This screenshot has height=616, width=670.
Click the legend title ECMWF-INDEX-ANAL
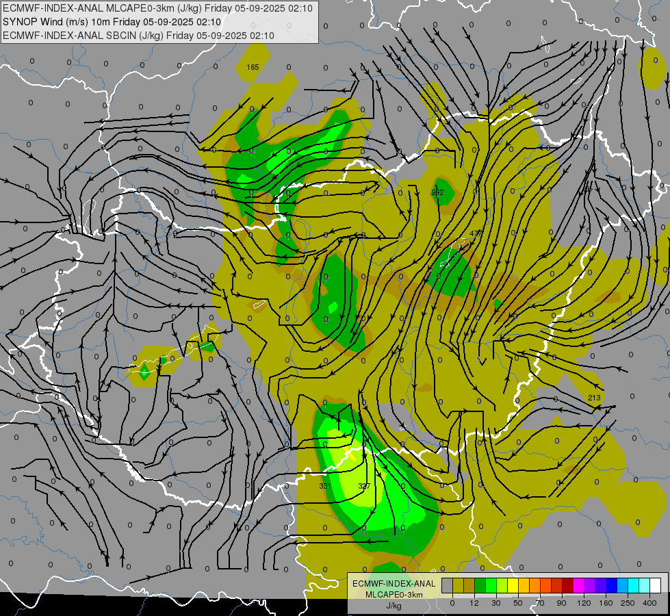pos(394,584)
